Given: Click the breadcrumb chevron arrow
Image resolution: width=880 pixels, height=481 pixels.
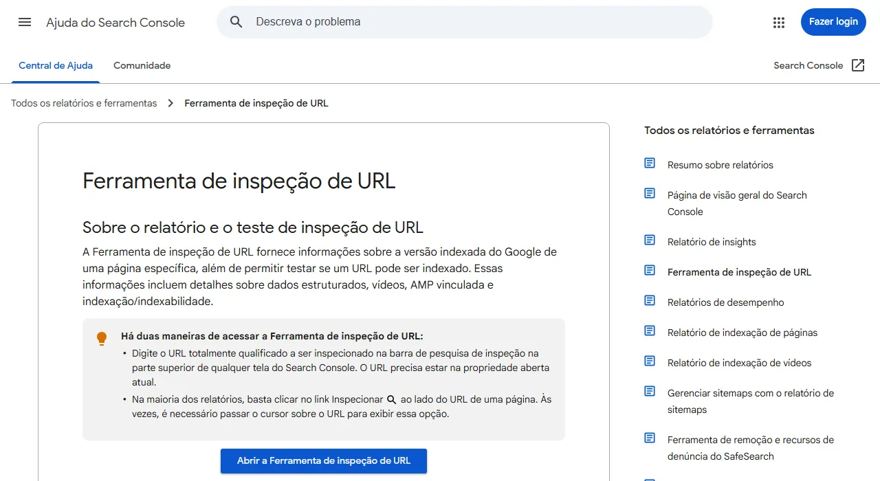Looking at the screenshot, I should click(x=170, y=103).
